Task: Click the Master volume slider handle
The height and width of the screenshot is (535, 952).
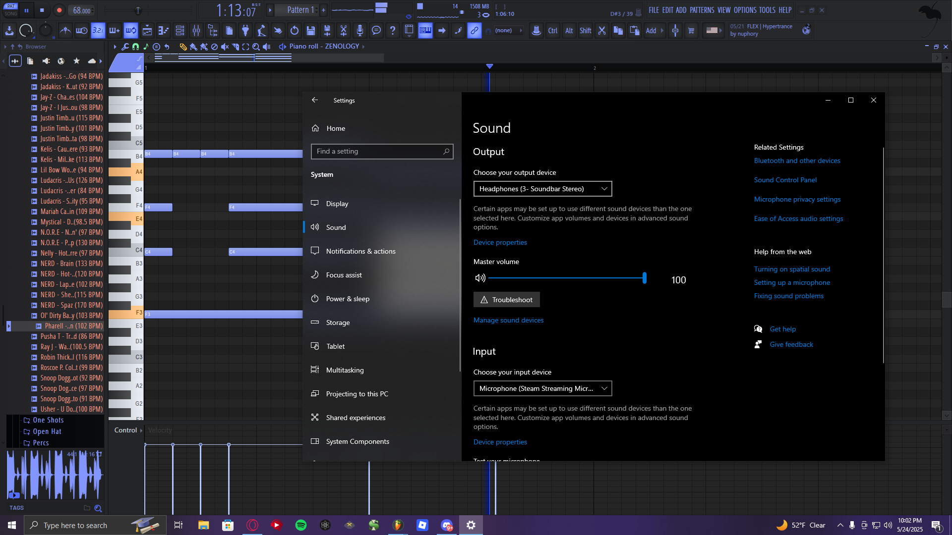Action: (644, 278)
